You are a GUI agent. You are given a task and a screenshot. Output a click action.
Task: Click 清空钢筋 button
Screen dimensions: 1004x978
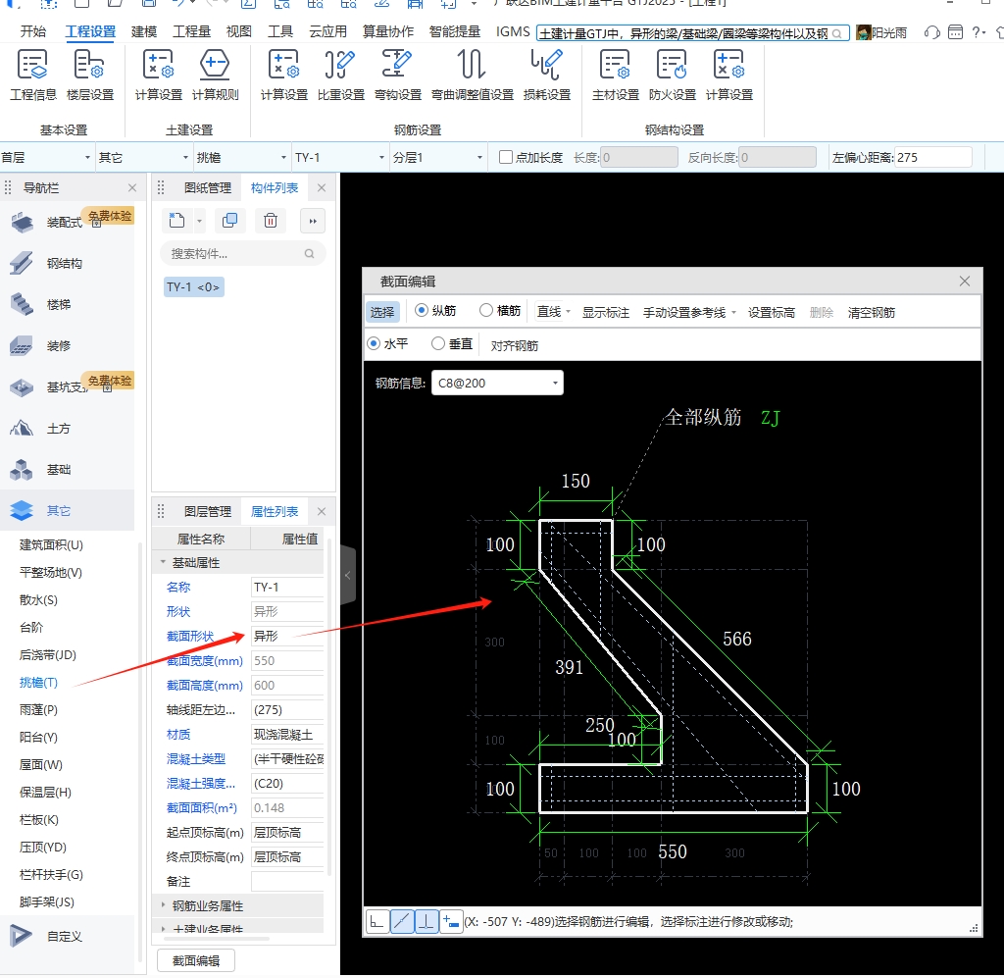(871, 313)
